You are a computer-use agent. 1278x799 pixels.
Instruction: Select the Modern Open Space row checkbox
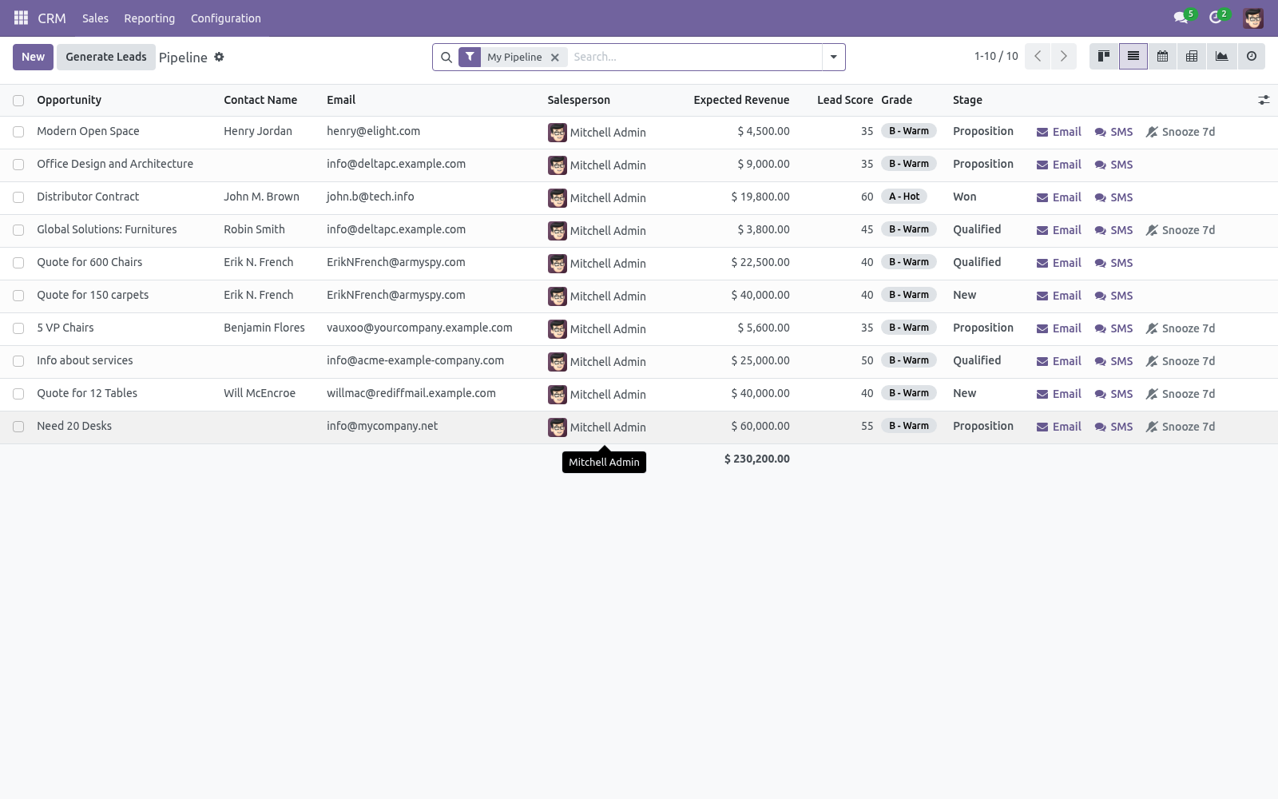pyautogui.click(x=18, y=132)
